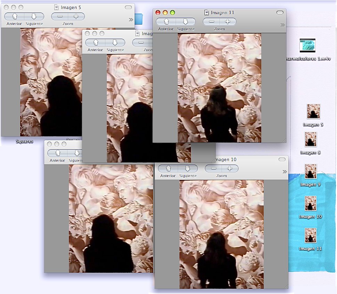The width and height of the screenshot is (337, 294).
Task: Hide toolbar using pill button in Imagen 10
Action: (x=282, y=159)
